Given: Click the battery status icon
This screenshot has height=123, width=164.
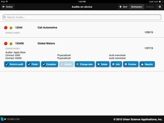Looking at the screenshot, I should pyautogui.click(x=161, y=2).
